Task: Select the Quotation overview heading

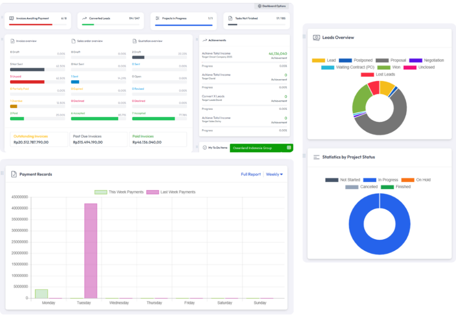Action: (x=150, y=41)
